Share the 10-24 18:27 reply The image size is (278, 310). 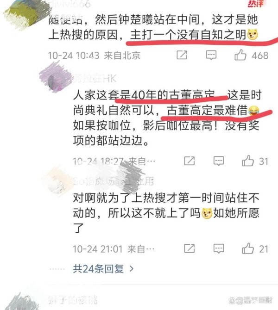190,161
